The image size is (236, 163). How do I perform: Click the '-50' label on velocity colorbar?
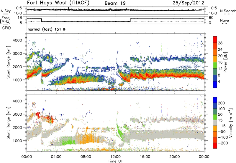[222, 132]
